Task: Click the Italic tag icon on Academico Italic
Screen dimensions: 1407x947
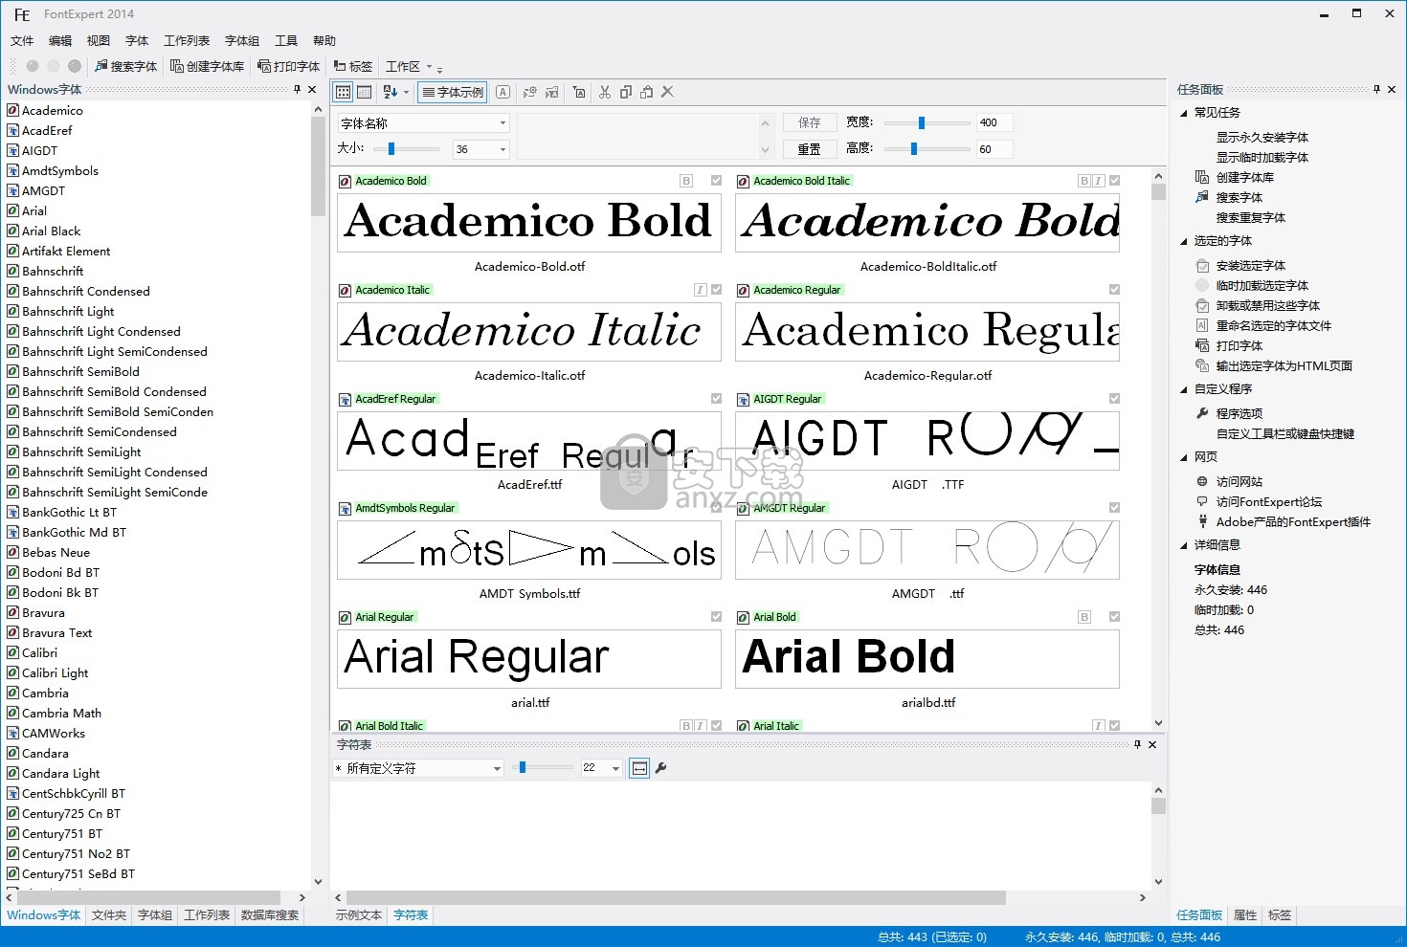Action: [x=700, y=289]
